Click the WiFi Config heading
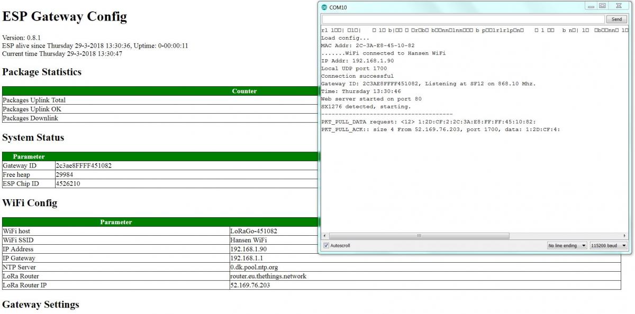 (x=30, y=203)
